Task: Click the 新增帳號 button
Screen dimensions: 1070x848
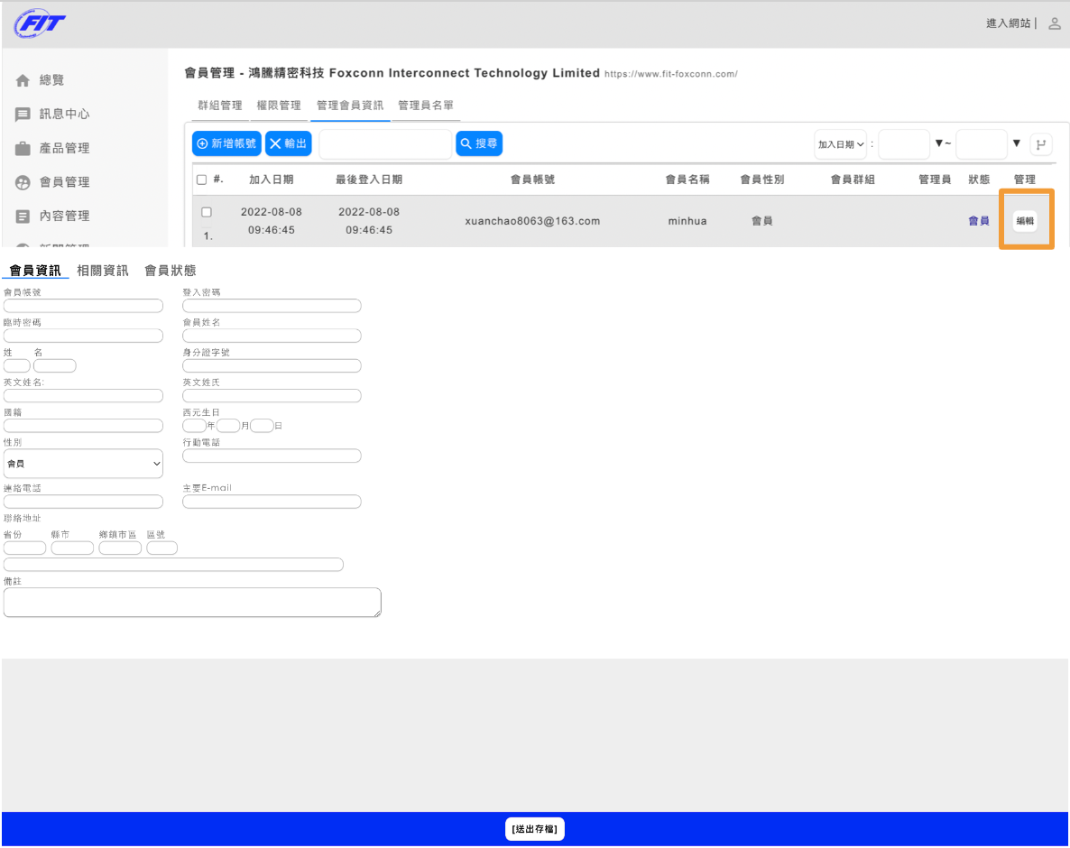Action: [x=226, y=144]
